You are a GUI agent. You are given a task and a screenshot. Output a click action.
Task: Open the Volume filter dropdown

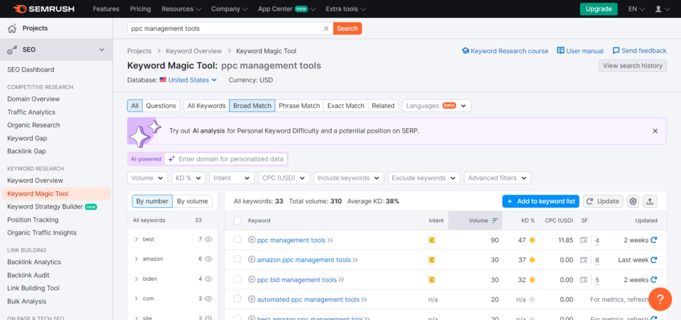148,178
